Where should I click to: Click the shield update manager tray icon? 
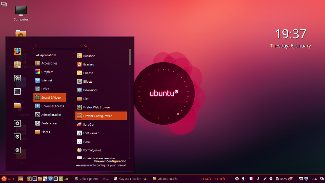306,179
